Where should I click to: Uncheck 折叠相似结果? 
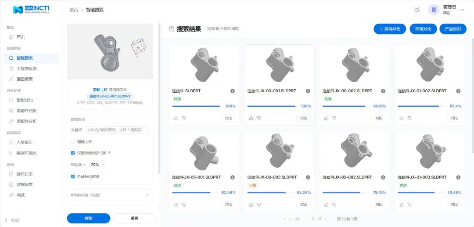pyautogui.click(x=72, y=176)
